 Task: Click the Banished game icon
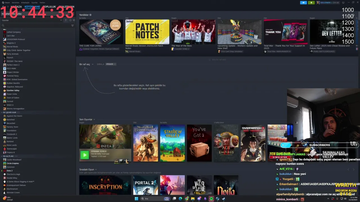[x=4, y=120]
